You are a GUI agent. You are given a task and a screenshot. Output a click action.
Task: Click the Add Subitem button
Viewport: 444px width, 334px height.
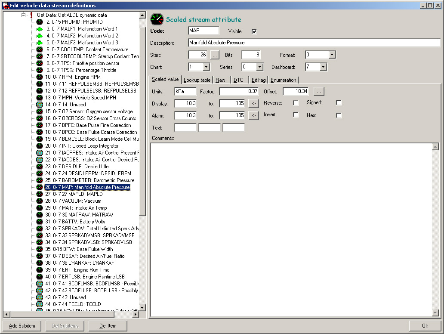25,326
